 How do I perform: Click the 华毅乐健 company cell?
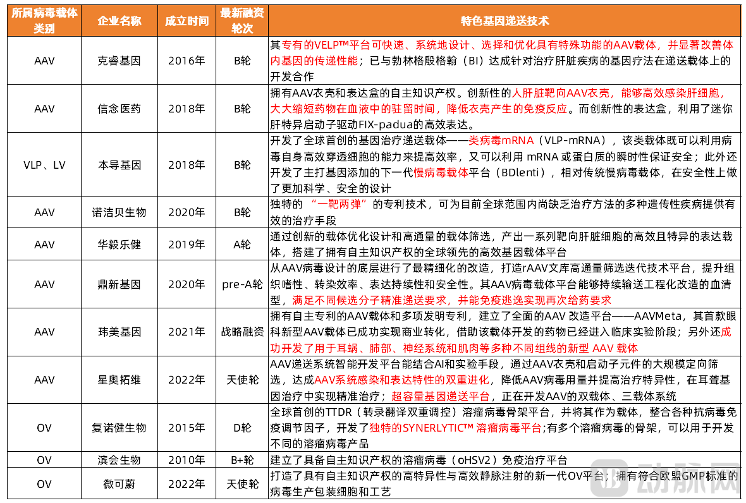[119, 245]
